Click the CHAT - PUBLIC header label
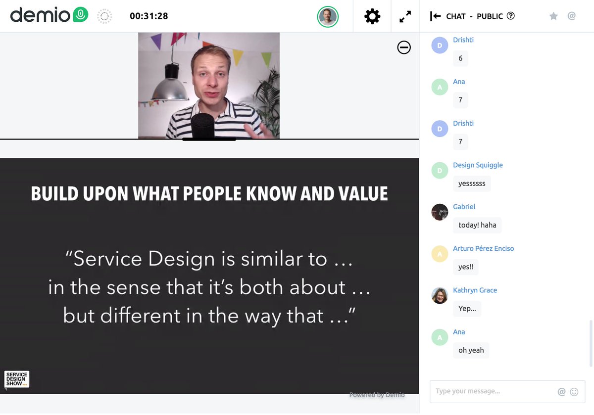The width and height of the screenshot is (594, 415). click(474, 16)
